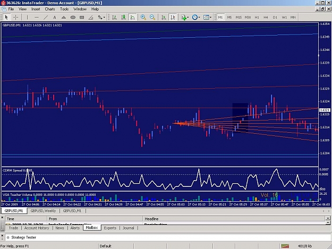
Task: Select the Trendline drawing tool
Action: tap(46, 18)
